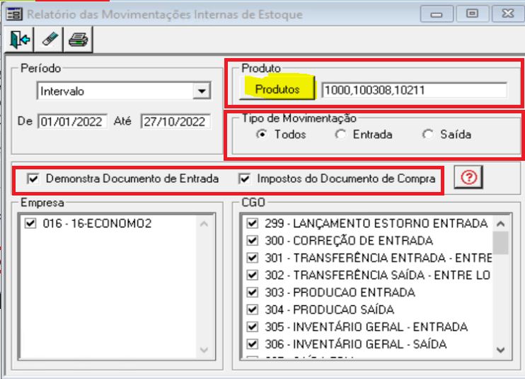Open the Período dropdown showing Intervalo
Screen dimensions: 525x379
click(202, 91)
